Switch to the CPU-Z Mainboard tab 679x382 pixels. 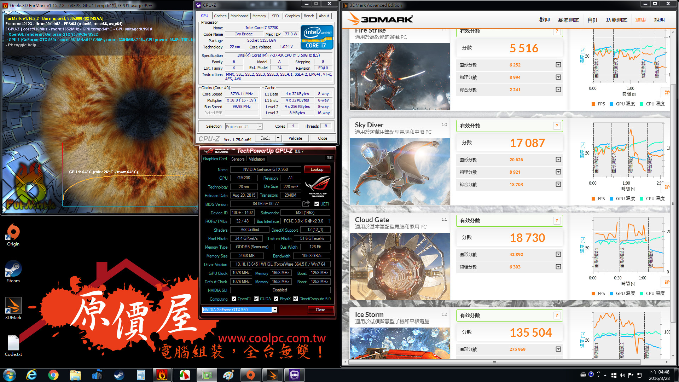point(239,16)
